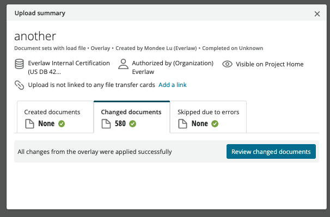Click the green checkmark in Skipped due to errors
The image size is (330, 217).
(x=215, y=123)
